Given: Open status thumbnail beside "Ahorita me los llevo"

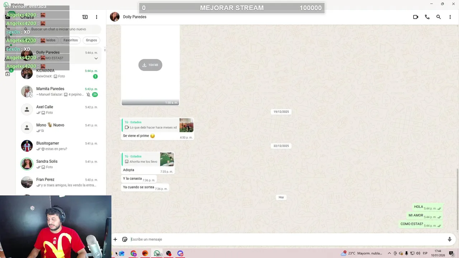Looking at the screenshot, I should click(167, 159).
